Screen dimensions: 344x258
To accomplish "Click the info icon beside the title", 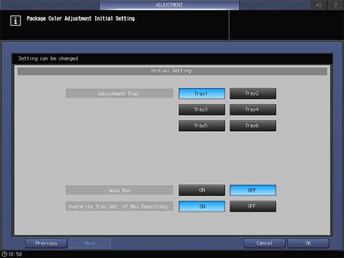I will point(15,21).
